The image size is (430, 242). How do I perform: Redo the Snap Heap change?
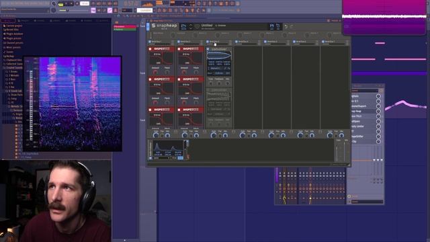[292, 27]
